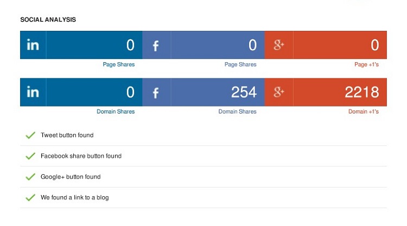Select the Tweet button found row
Image resolution: width=407 pixels, height=226 pixels.
(203, 135)
